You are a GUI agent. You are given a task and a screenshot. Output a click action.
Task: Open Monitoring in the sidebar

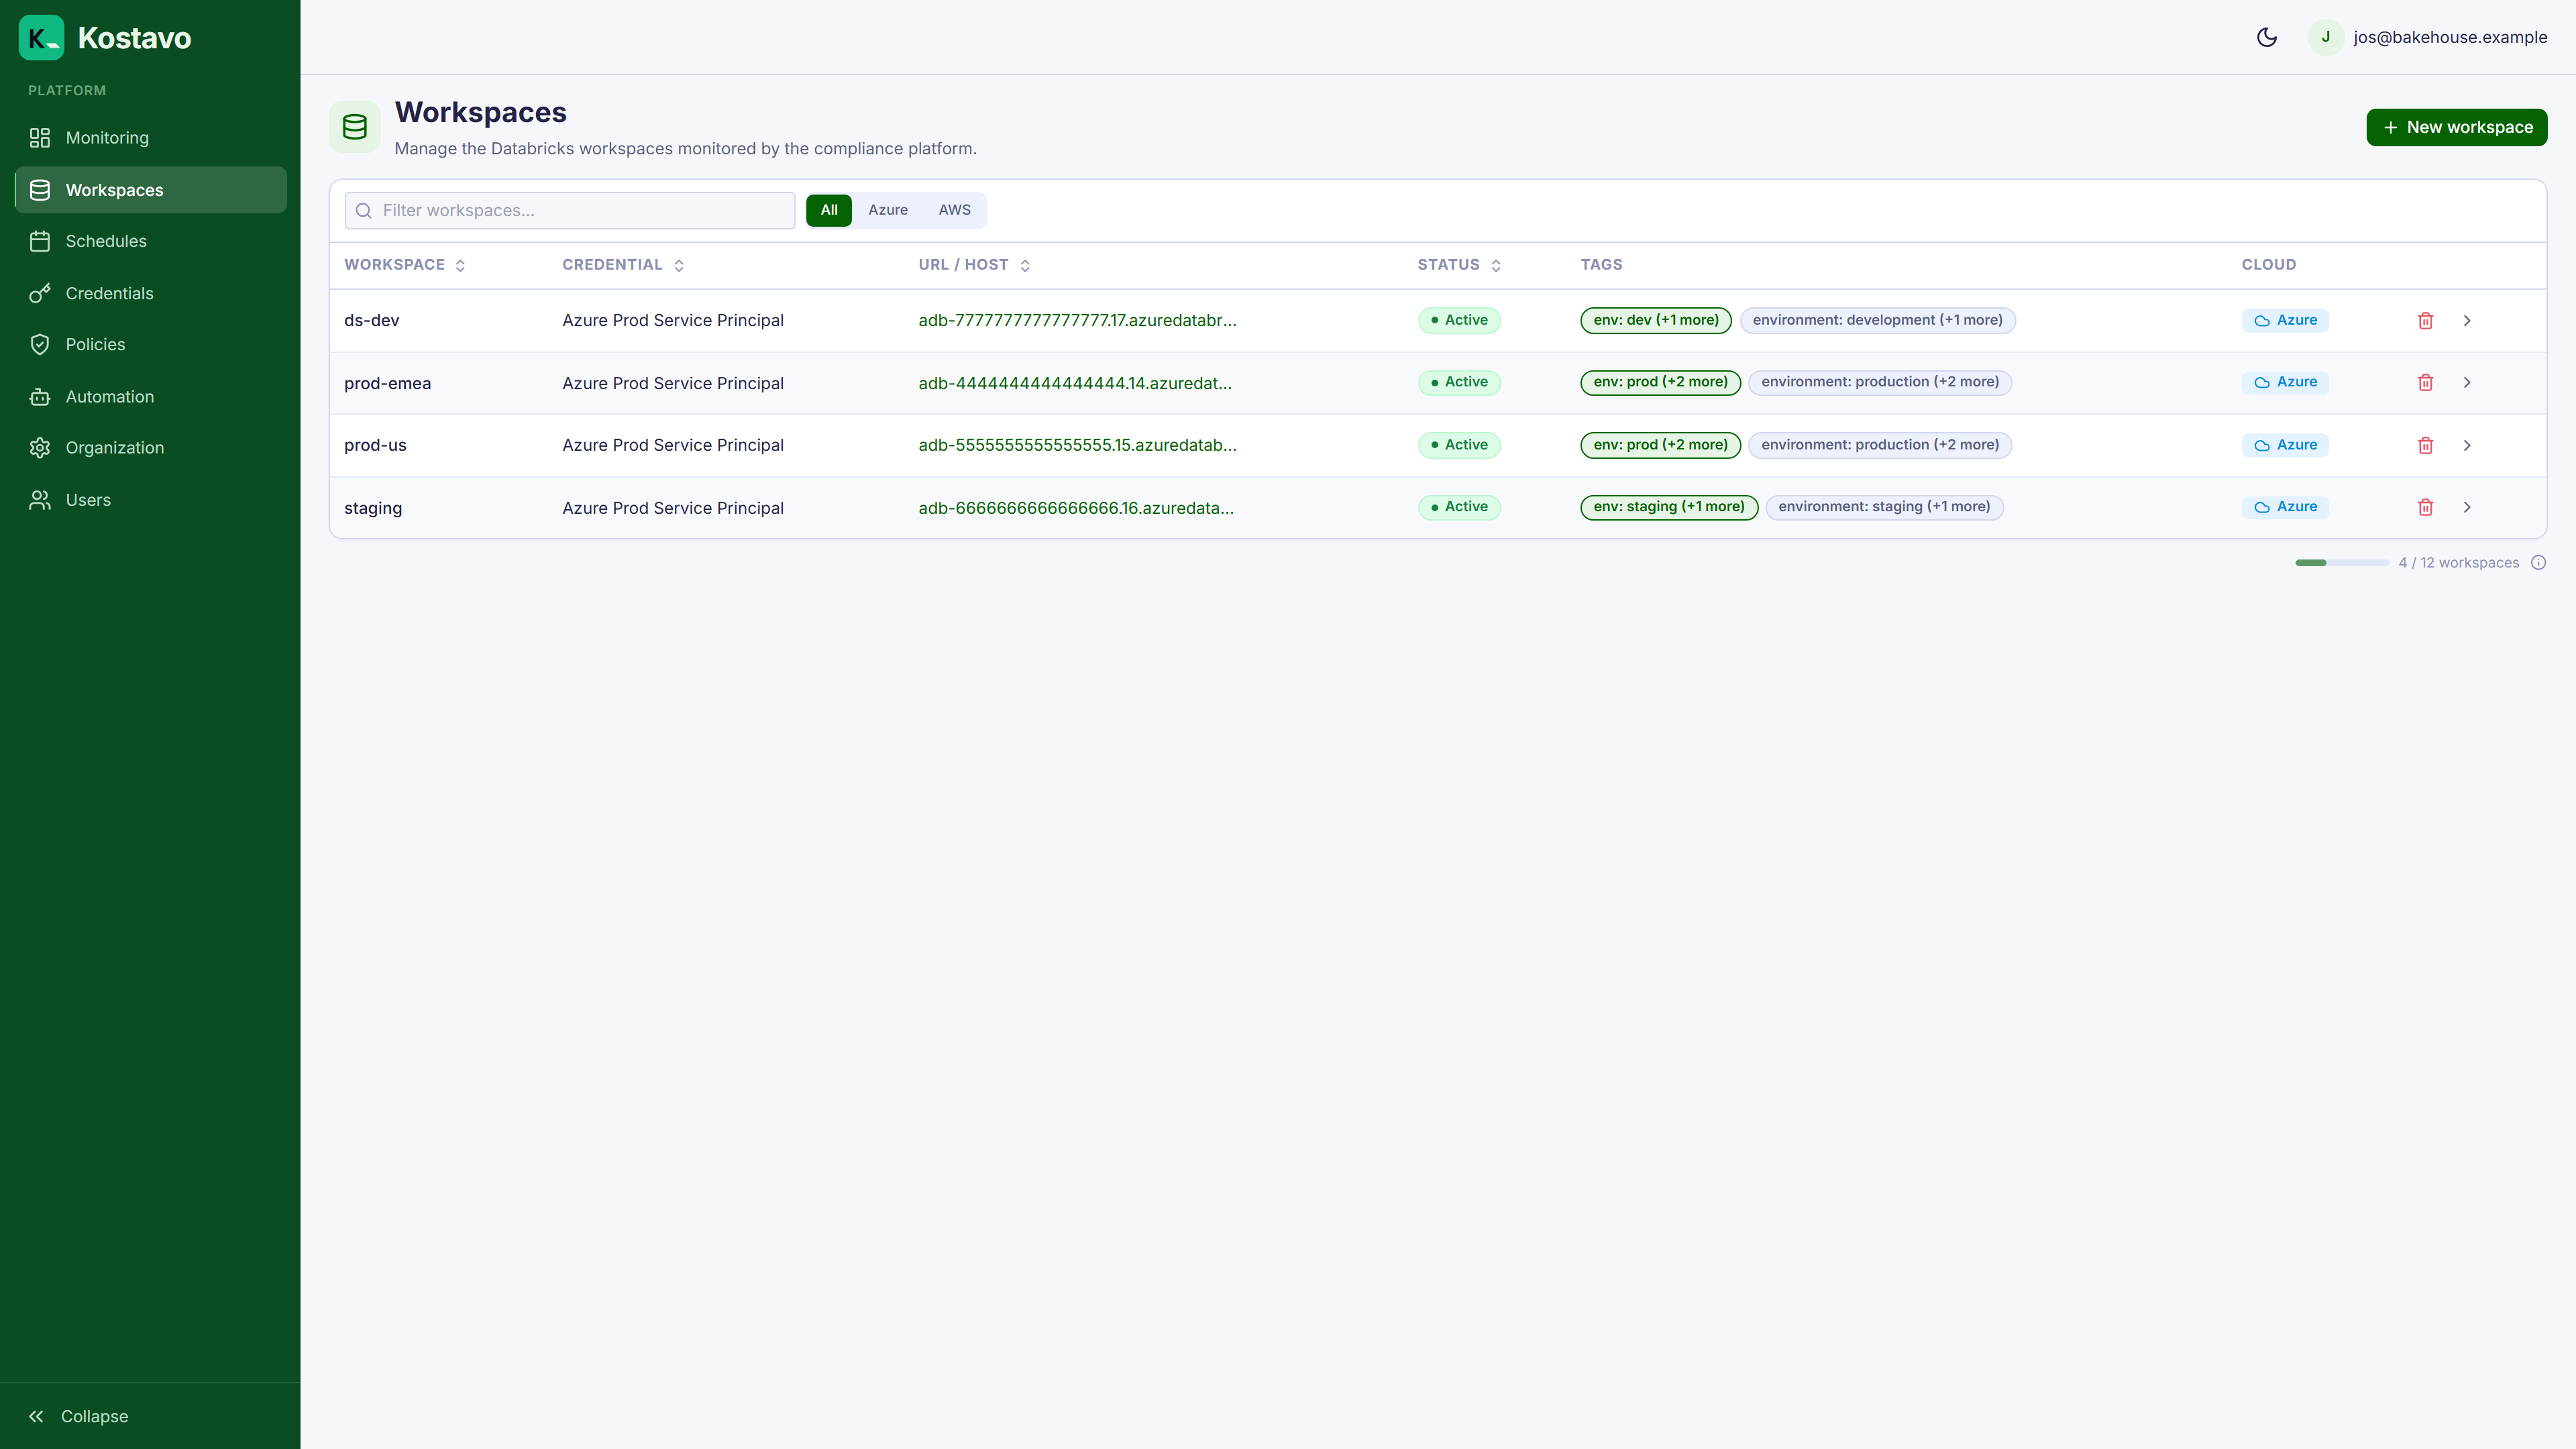pyautogui.click(x=150, y=138)
